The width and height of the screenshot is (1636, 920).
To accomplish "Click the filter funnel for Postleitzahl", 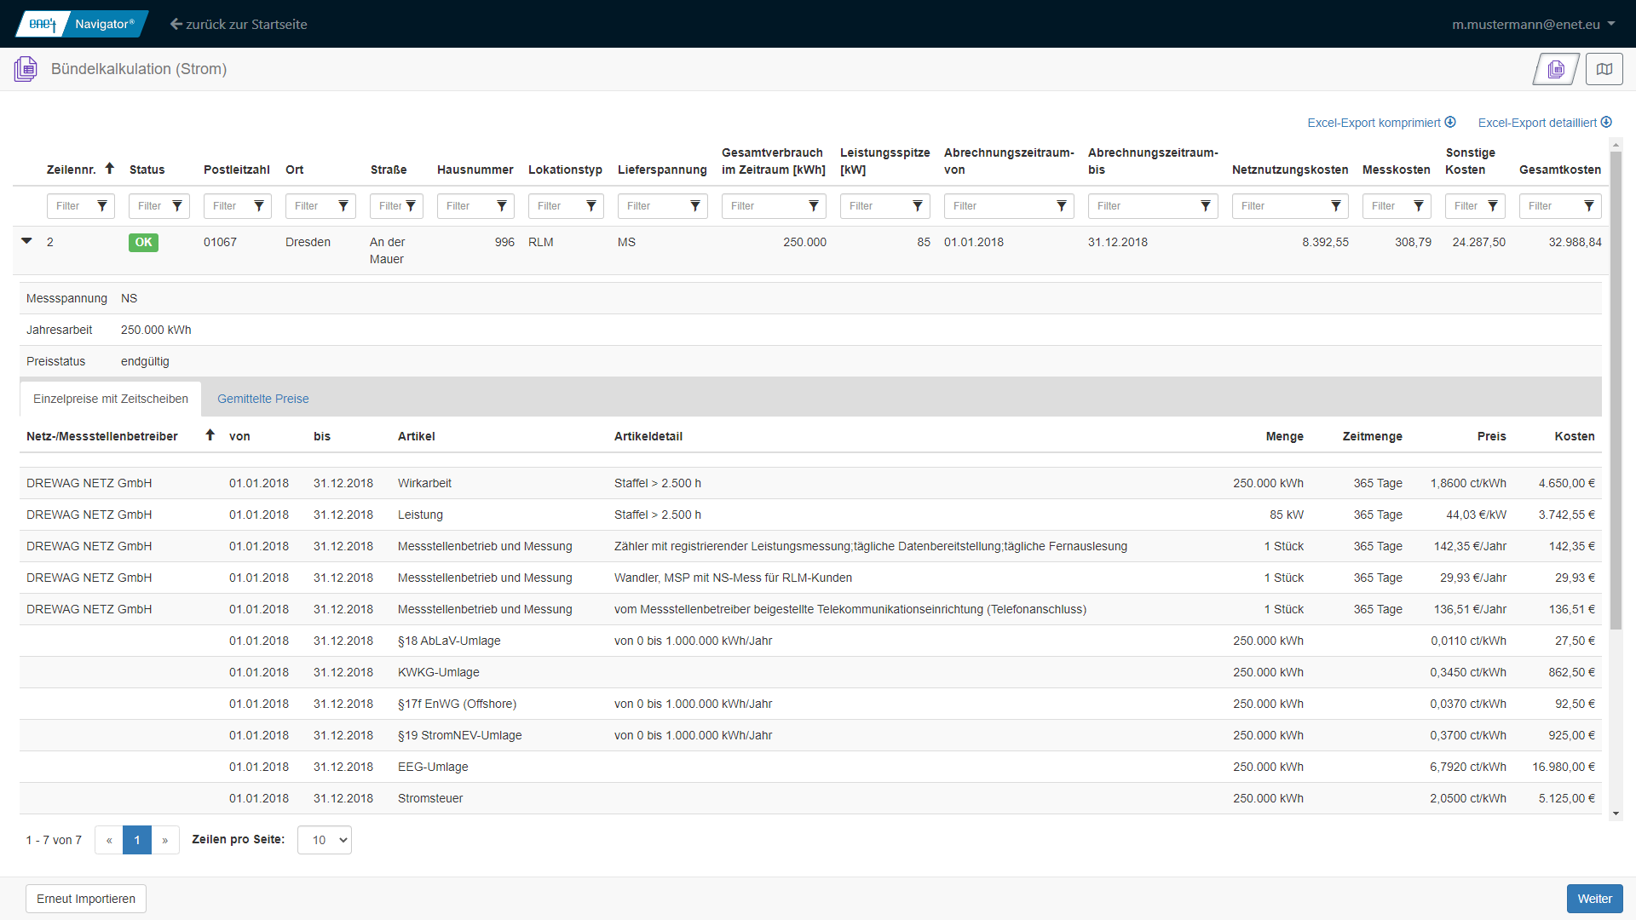I will 259,206.
